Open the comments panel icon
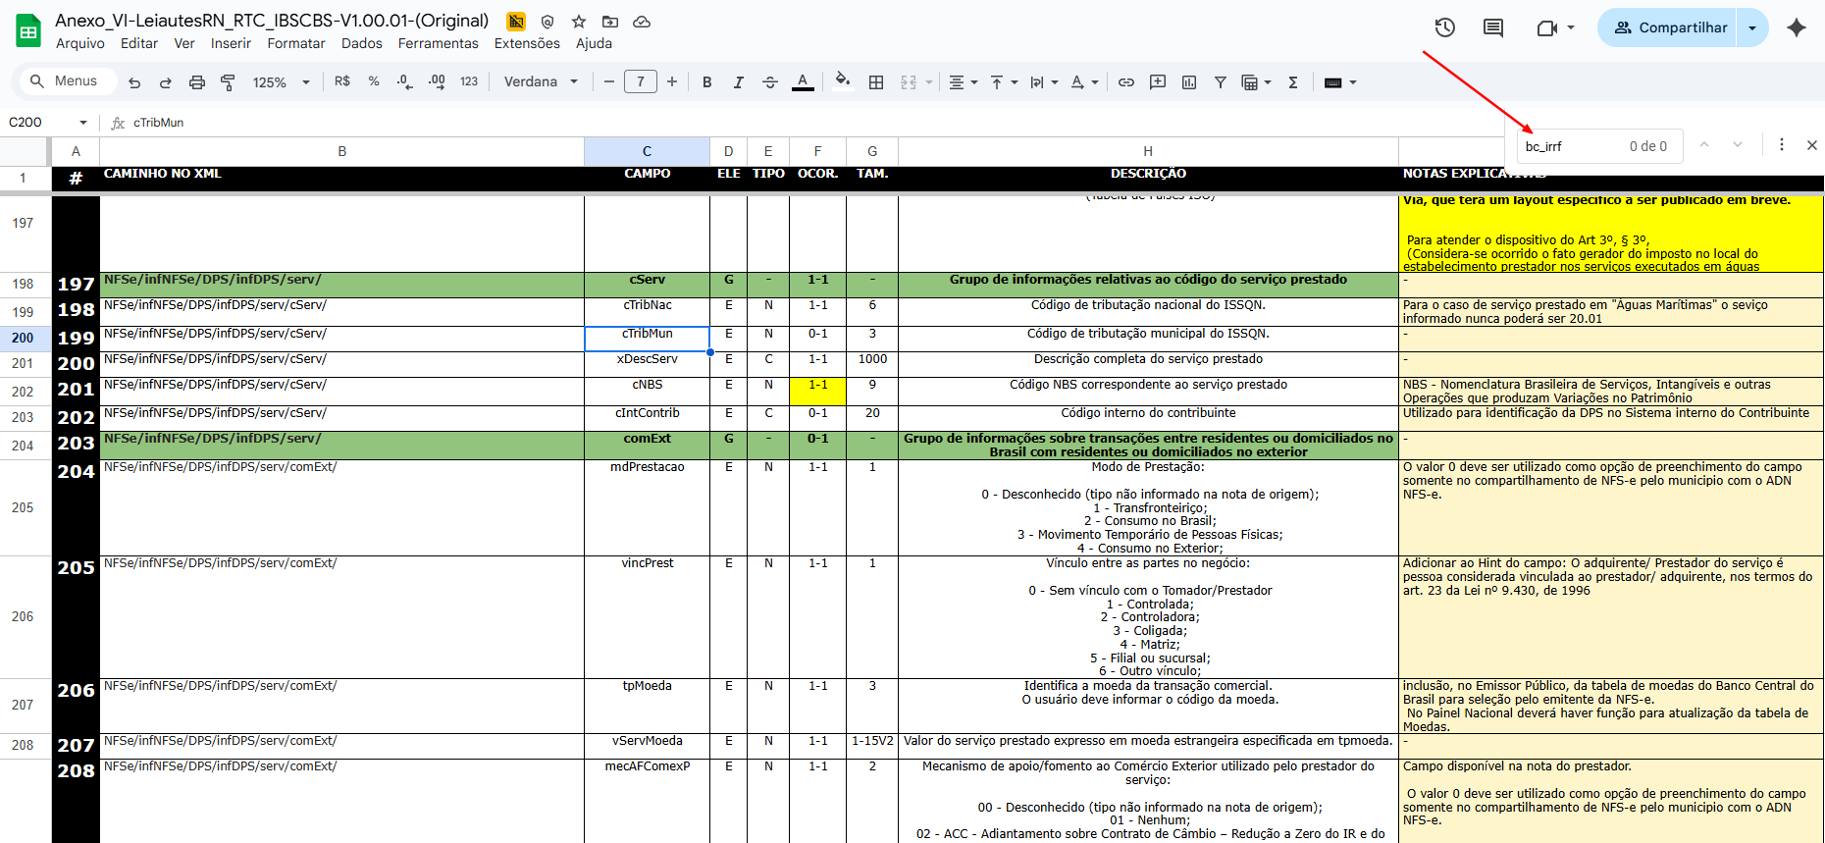This screenshot has width=1825, height=843. [x=1492, y=27]
